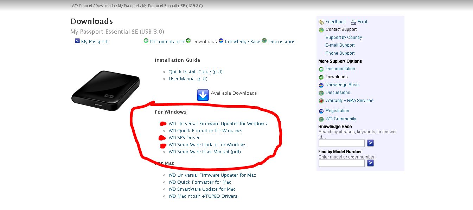Viewport: 473px width, 210px height.
Task: Click sidebar Discussions icon
Action: coord(321,93)
